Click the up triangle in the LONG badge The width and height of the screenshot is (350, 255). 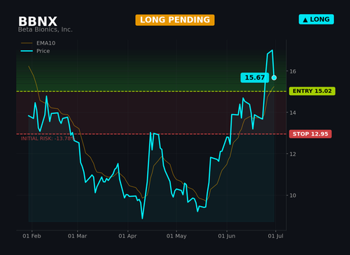click(x=305, y=20)
